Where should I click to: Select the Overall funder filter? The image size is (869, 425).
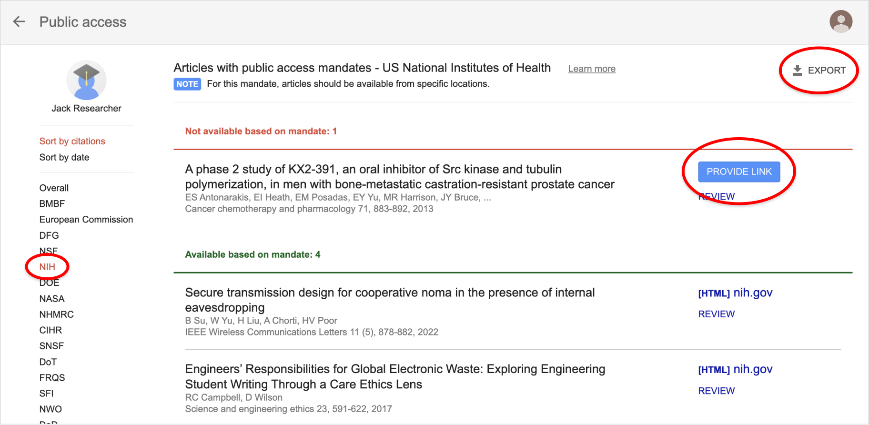click(x=54, y=188)
